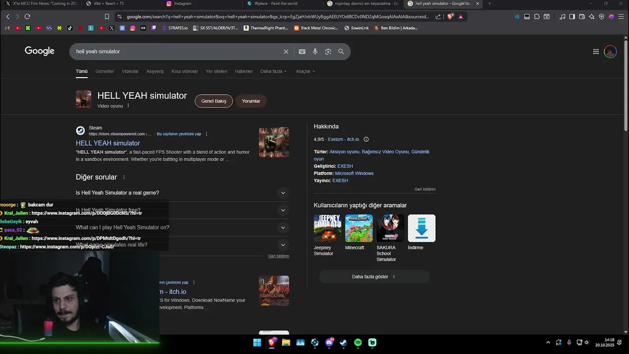Go to the Google logo homepage

40,51
